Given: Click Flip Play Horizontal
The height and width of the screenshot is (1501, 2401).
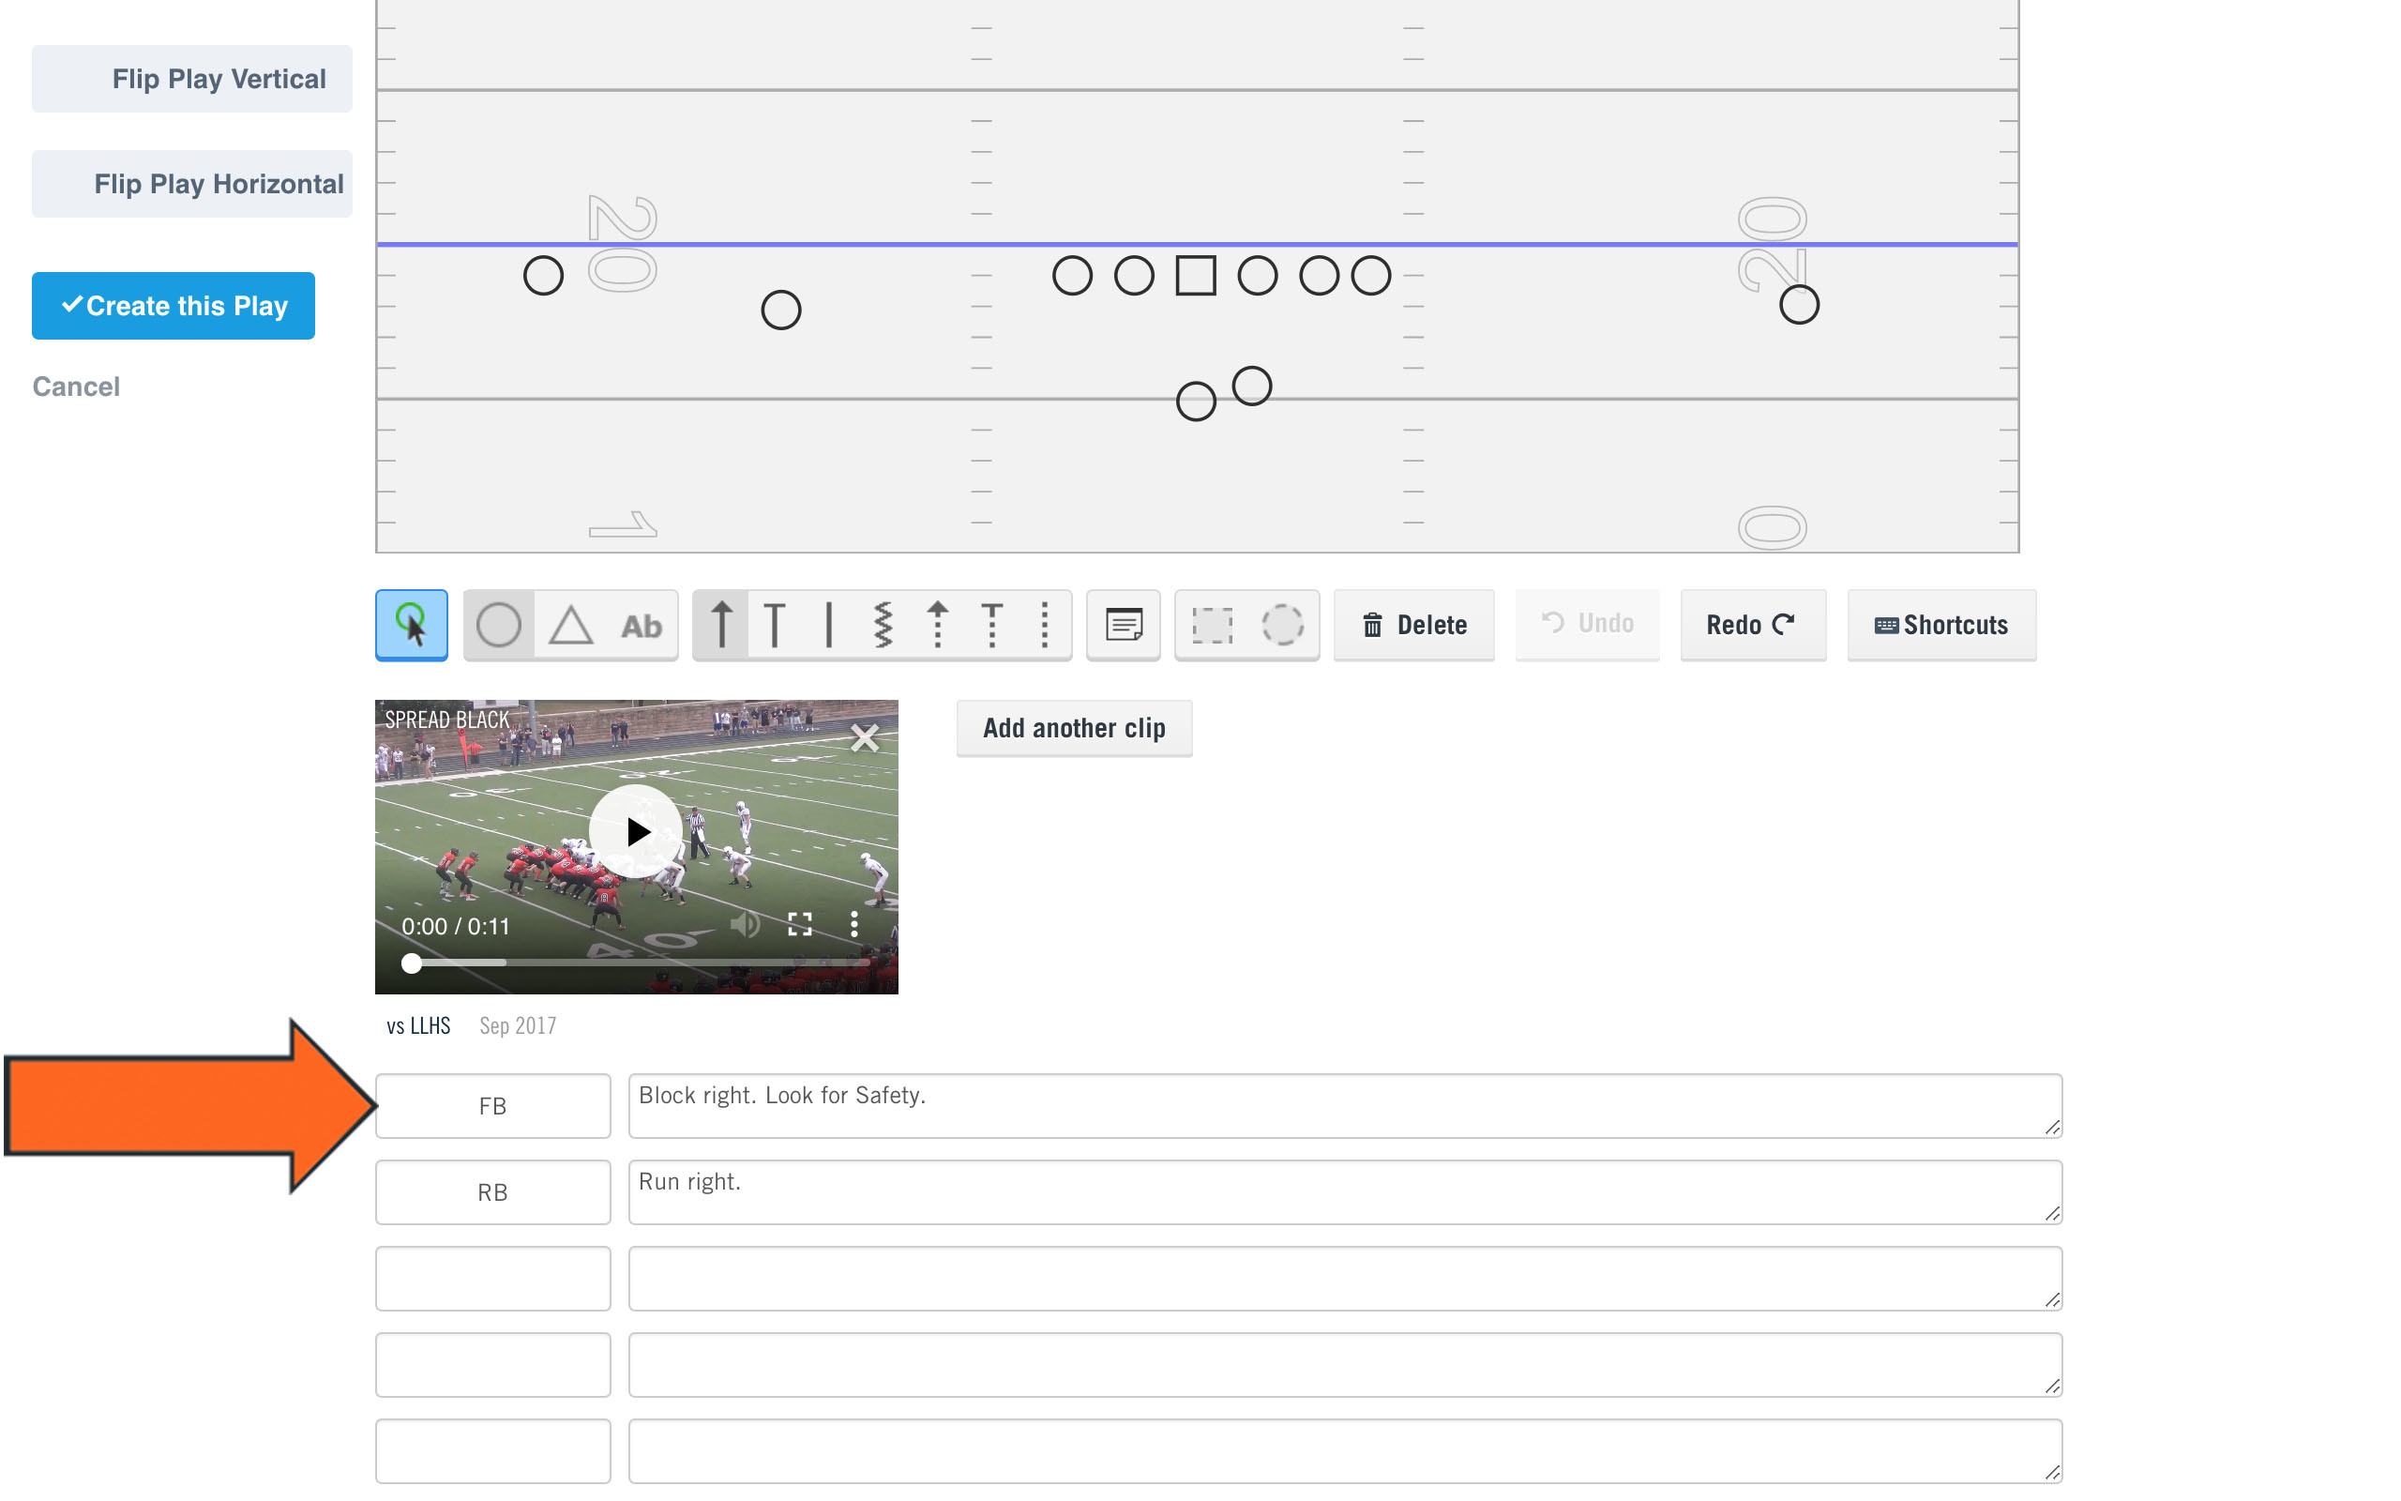Looking at the screenshot, I should click(191, 184).
